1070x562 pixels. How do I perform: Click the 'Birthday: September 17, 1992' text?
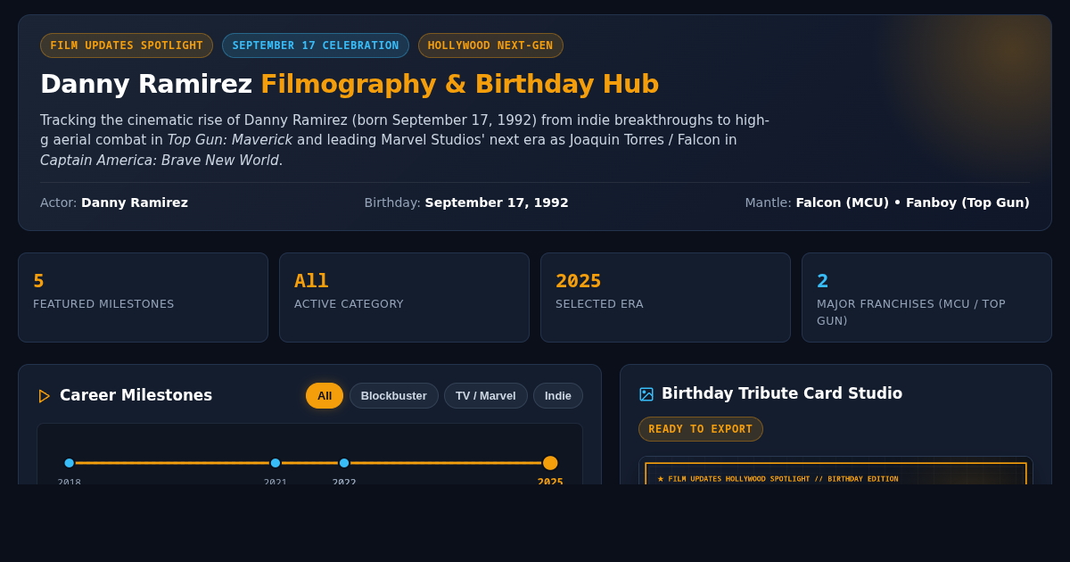tap(466, 202)
